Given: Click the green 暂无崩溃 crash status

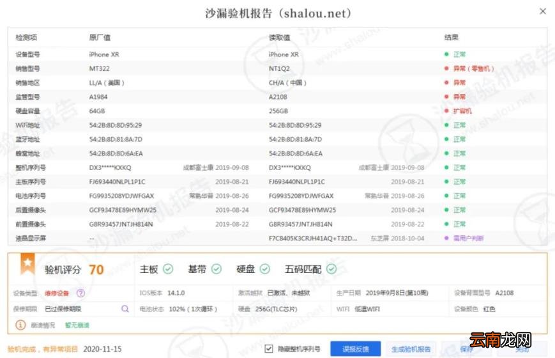Looking at the screenshot, I should (x=77, y=325).
